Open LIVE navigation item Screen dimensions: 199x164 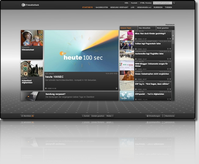(132, 7)
